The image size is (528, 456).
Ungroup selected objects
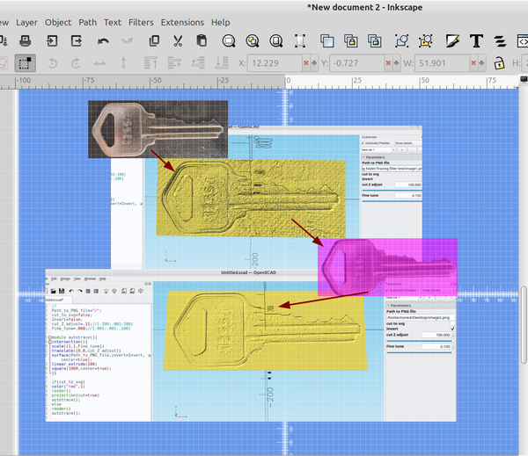tap(426, 41)
